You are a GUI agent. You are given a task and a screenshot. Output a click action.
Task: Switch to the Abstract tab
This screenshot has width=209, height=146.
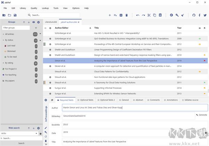tap(138, 100)
